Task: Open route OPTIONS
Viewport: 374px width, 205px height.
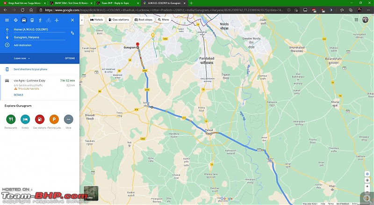Action: (70, 59)
